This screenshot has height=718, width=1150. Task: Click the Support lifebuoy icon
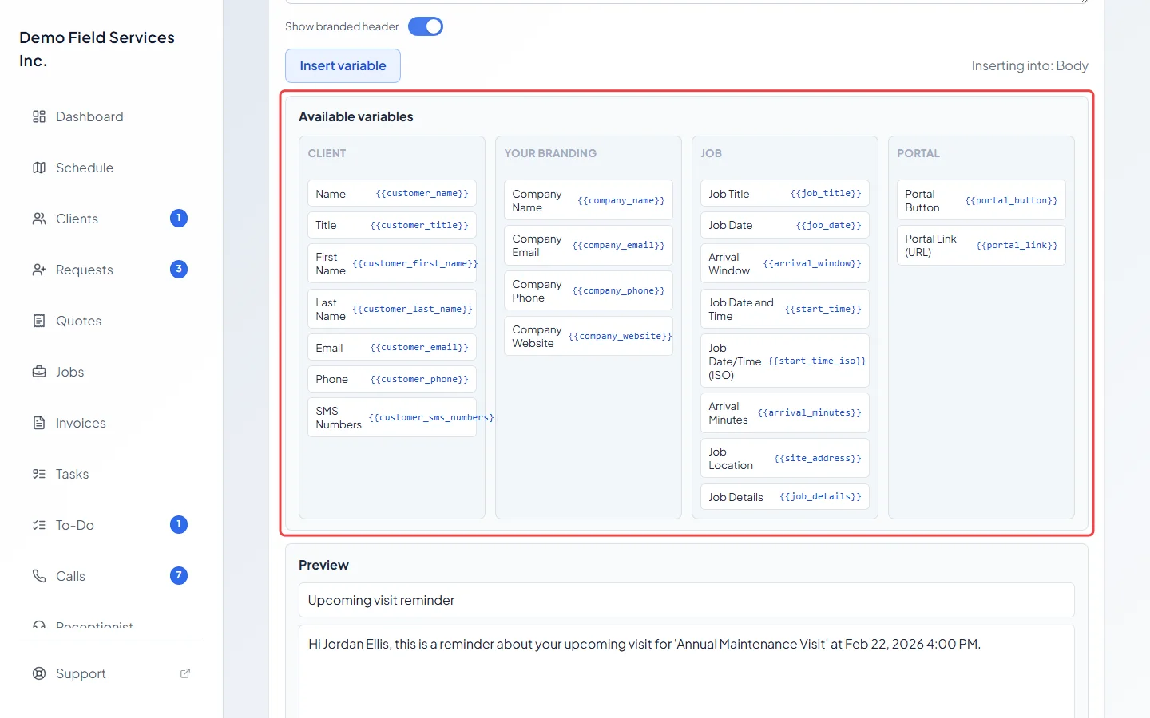[x=39, y=673]
